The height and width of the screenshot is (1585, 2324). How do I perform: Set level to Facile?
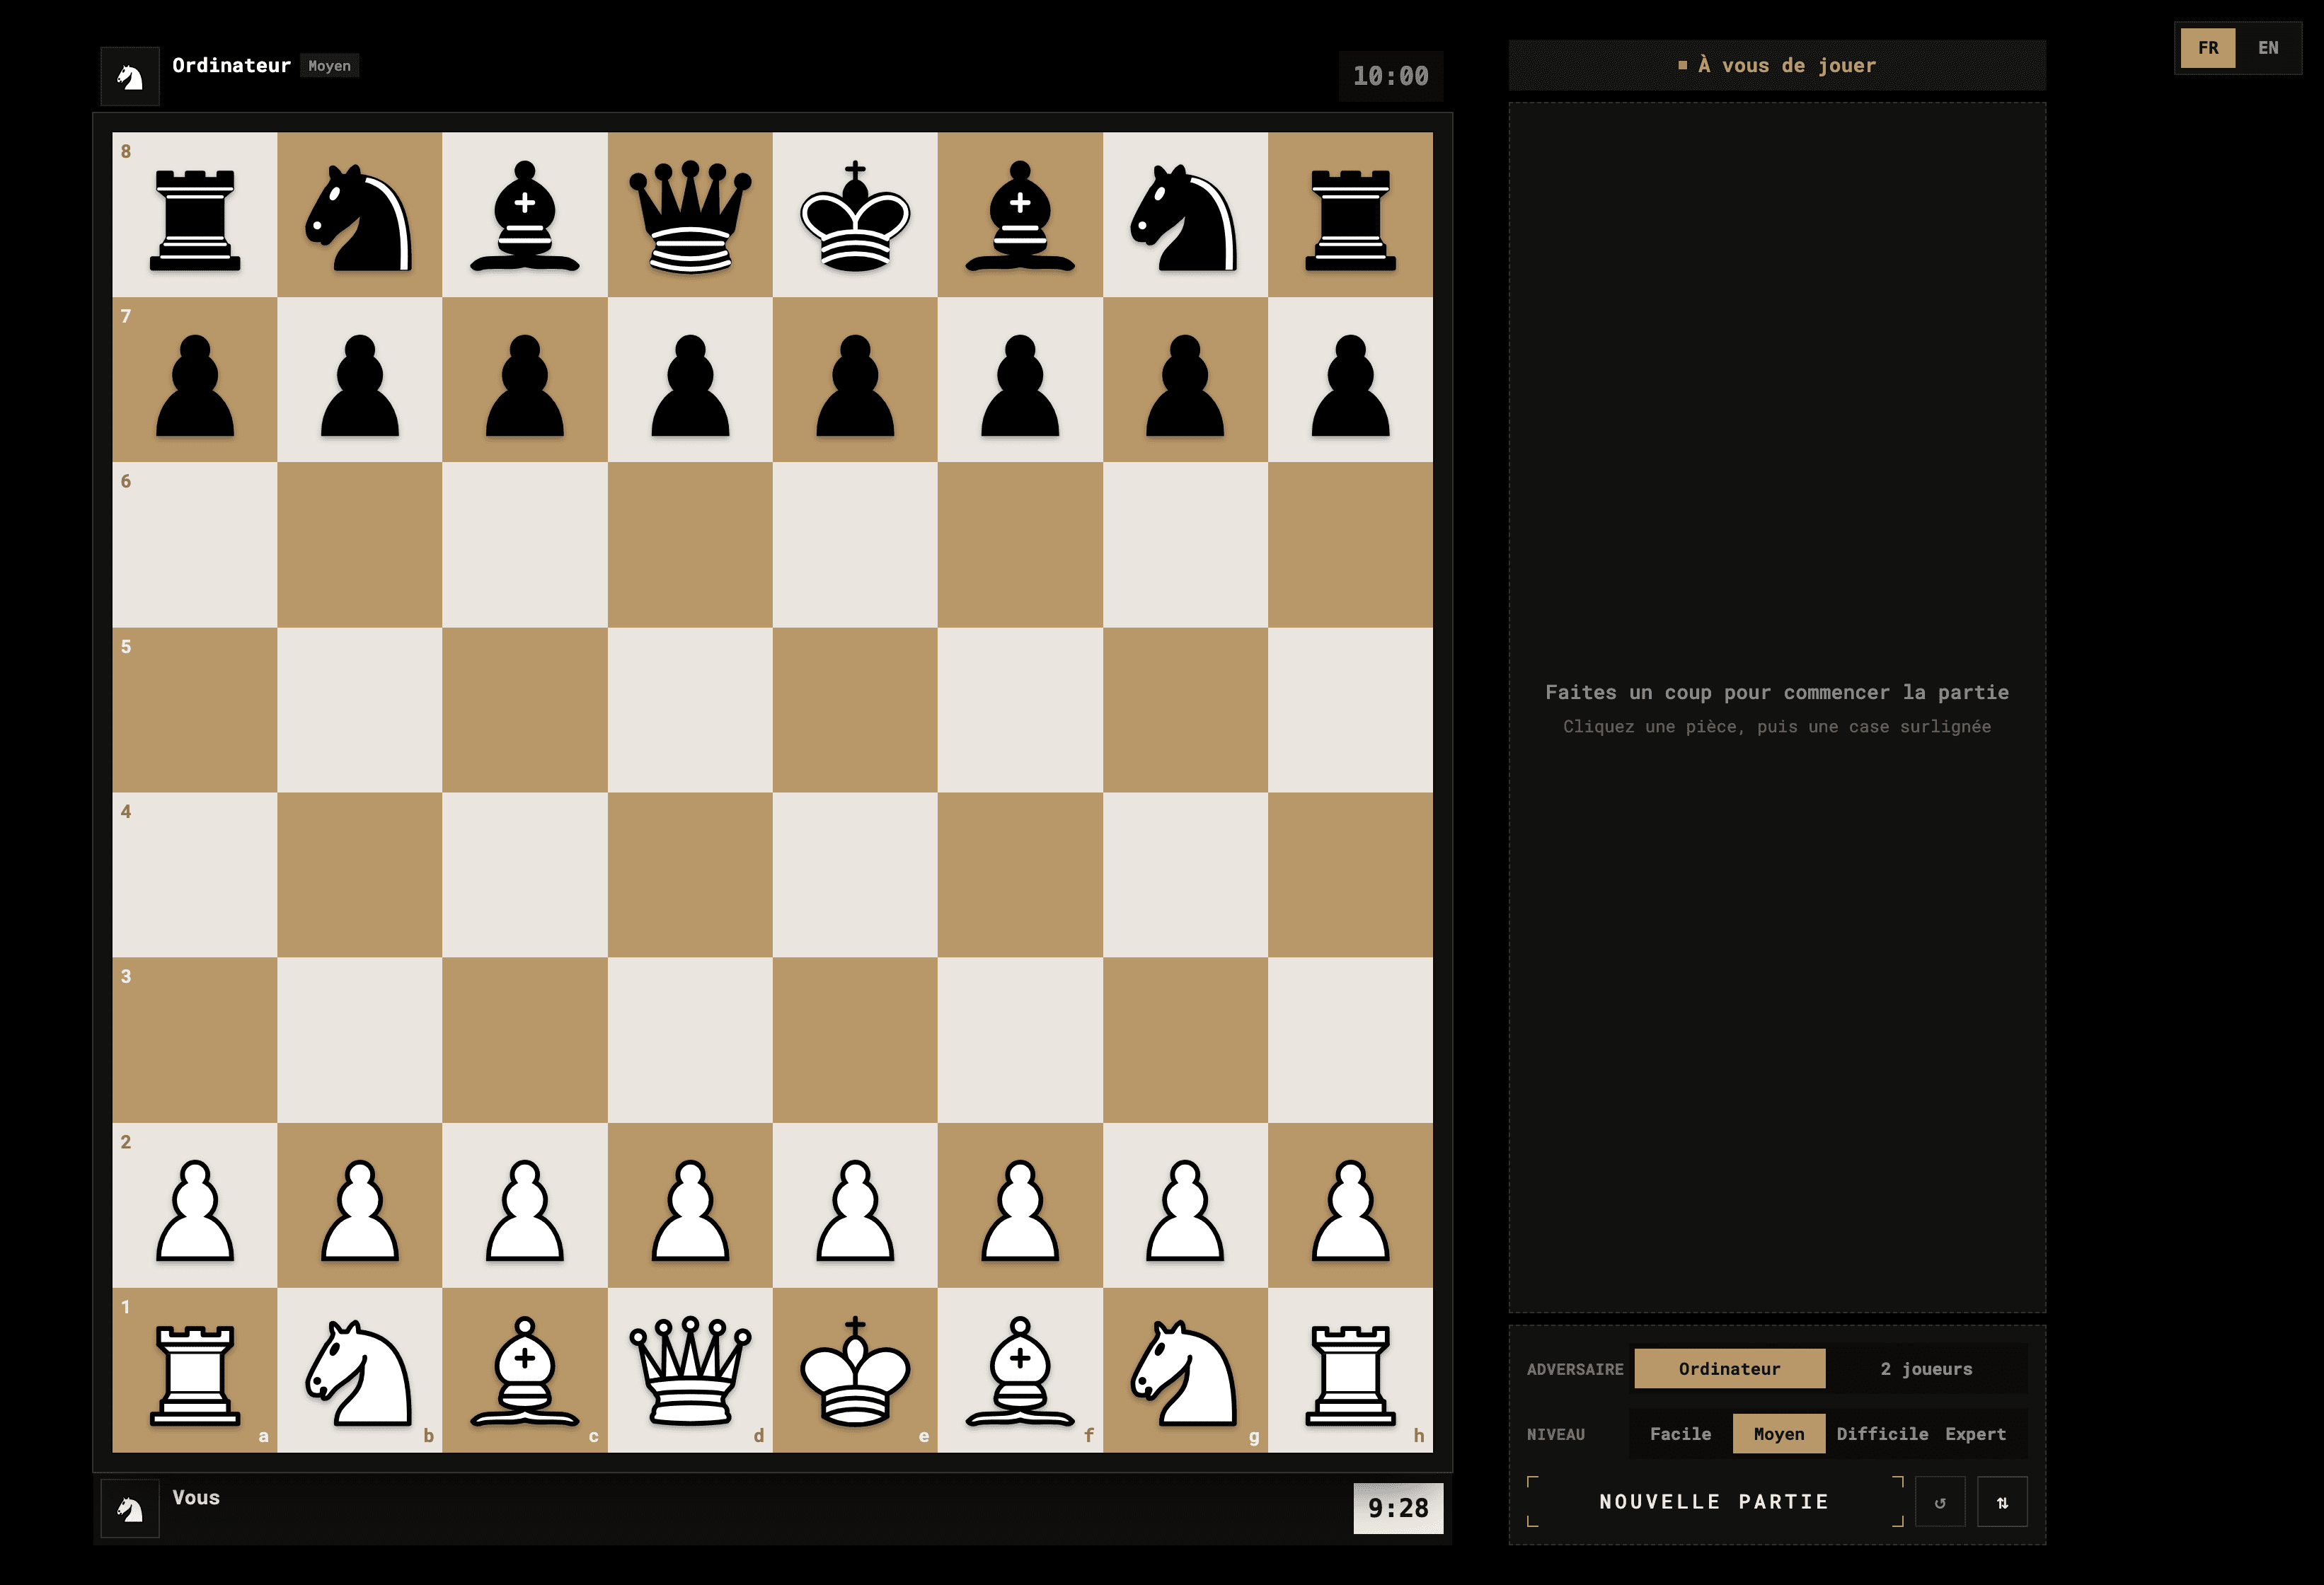tap(1680, 1434)
